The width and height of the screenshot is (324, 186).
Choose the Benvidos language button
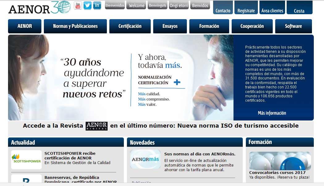200,5
